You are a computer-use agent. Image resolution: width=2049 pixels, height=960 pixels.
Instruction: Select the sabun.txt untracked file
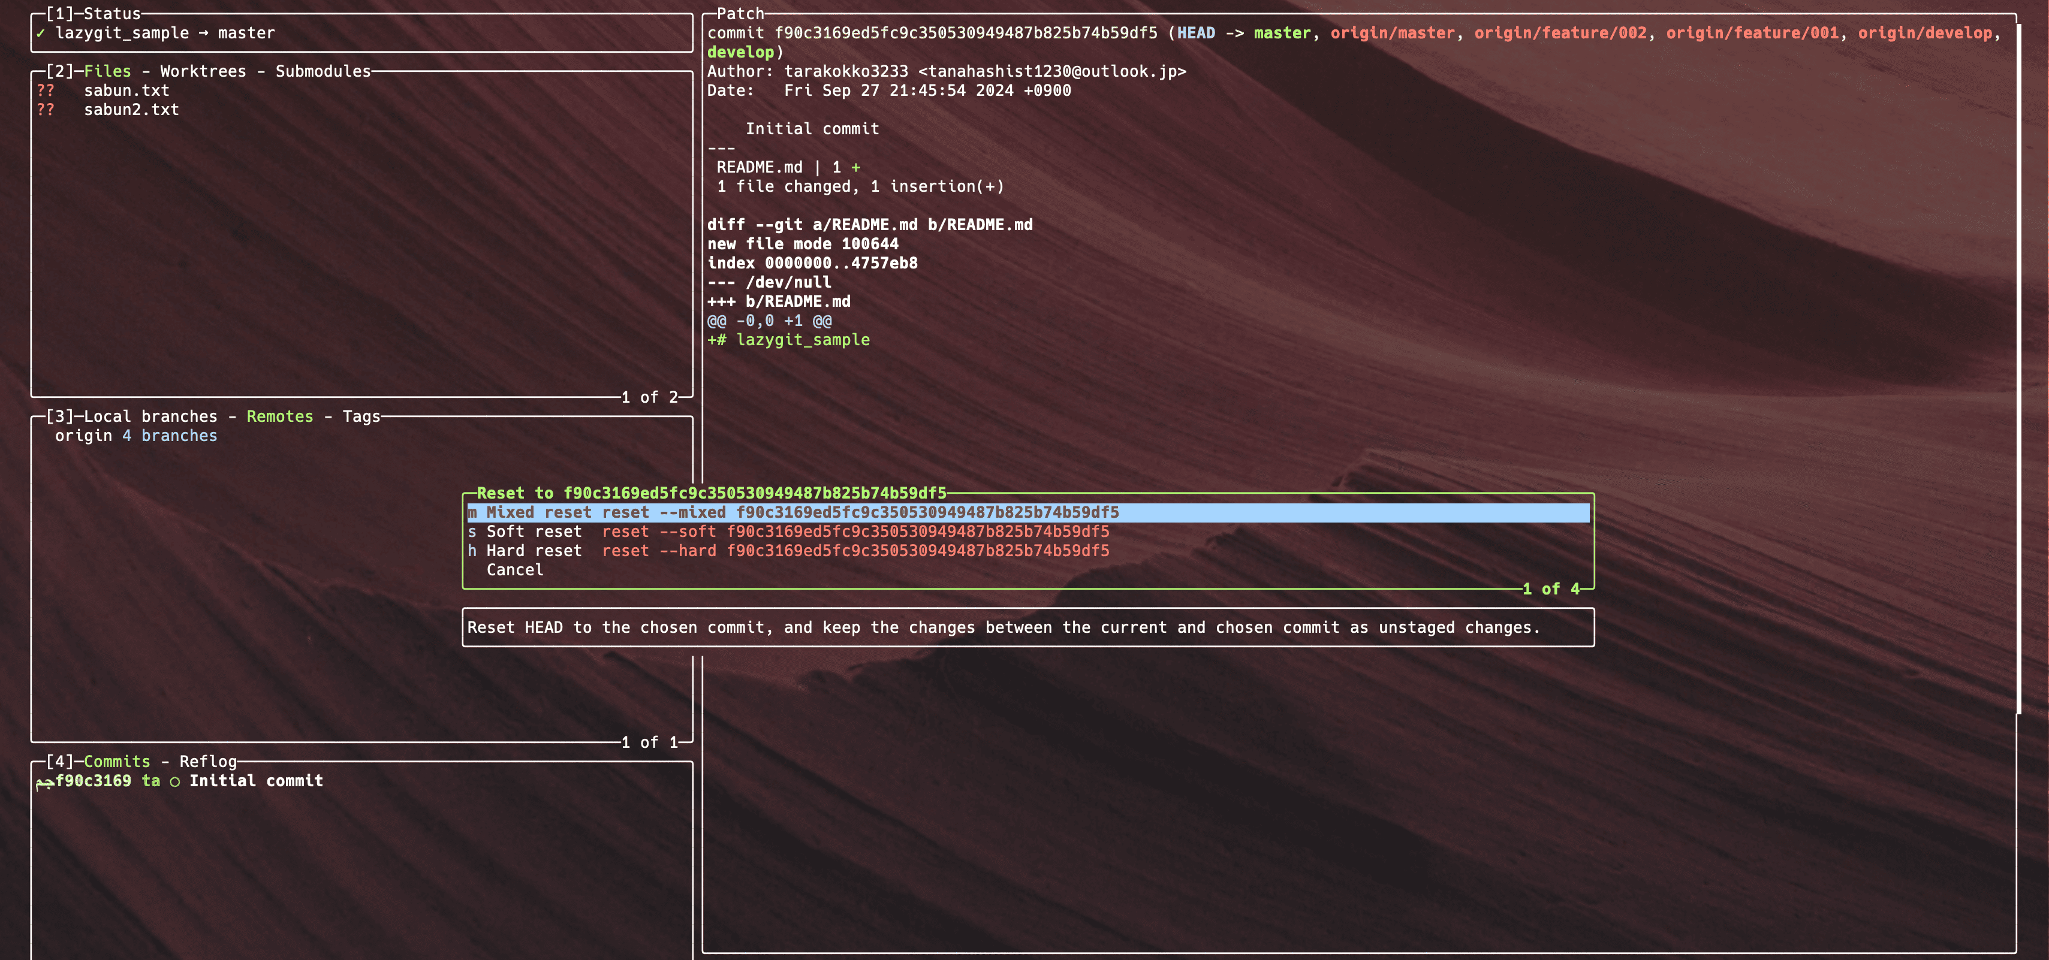126,90
